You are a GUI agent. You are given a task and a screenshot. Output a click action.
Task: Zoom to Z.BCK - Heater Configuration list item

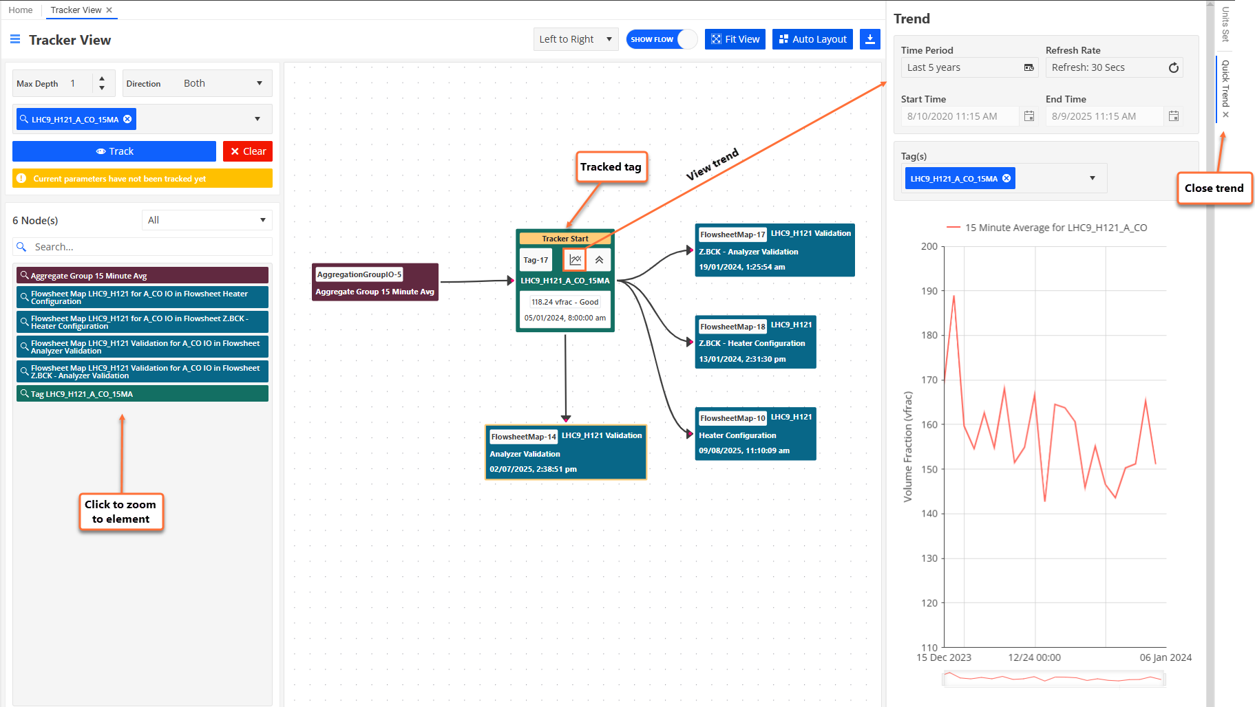143,322
